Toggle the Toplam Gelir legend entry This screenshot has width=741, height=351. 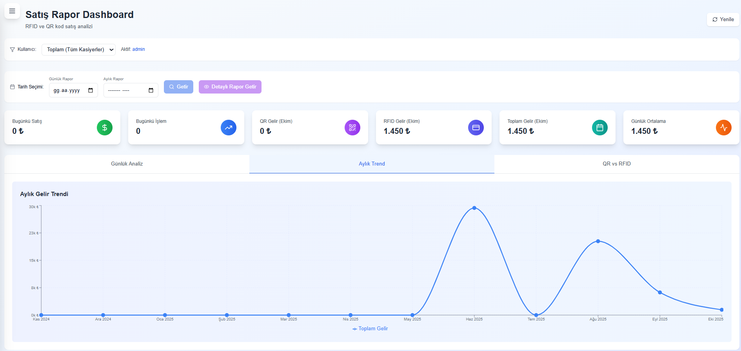(370, 329)
